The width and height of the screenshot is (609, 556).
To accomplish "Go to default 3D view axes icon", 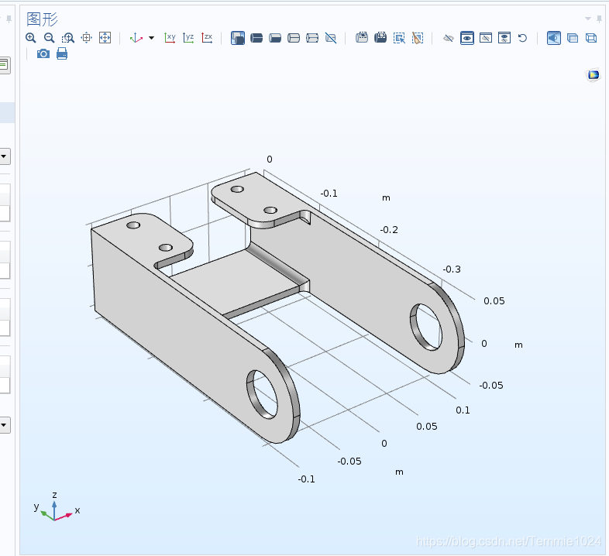I will pyautogui.click(x=136, y=38).
